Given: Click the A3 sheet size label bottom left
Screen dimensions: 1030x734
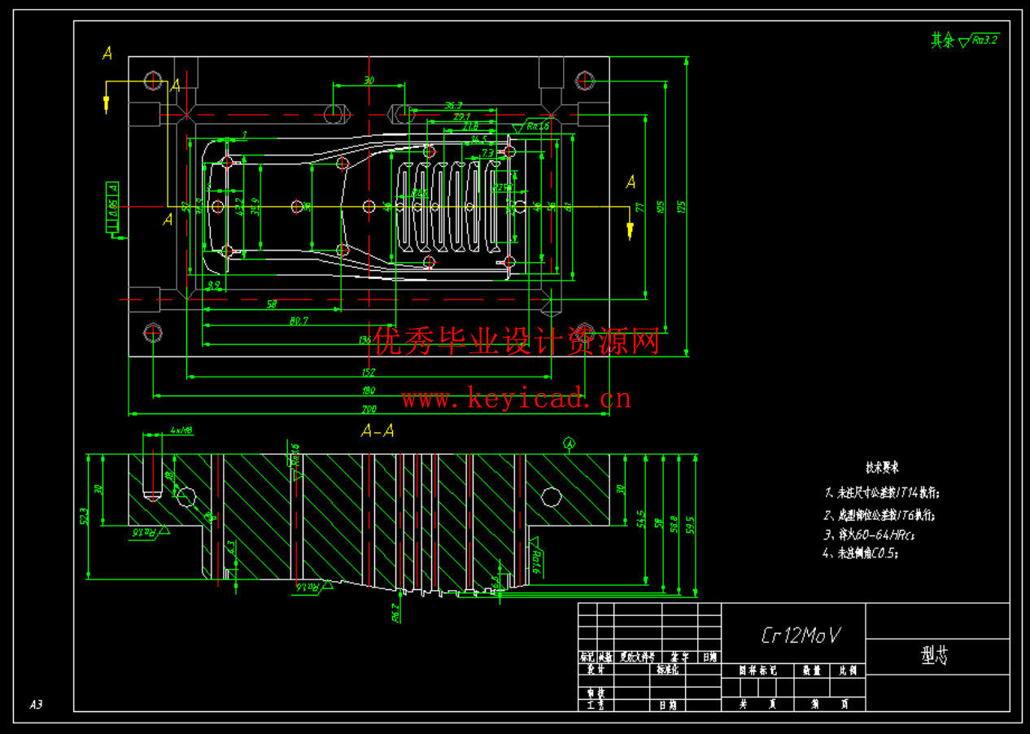Looking at the screenshot, I should tap(35, 703).
